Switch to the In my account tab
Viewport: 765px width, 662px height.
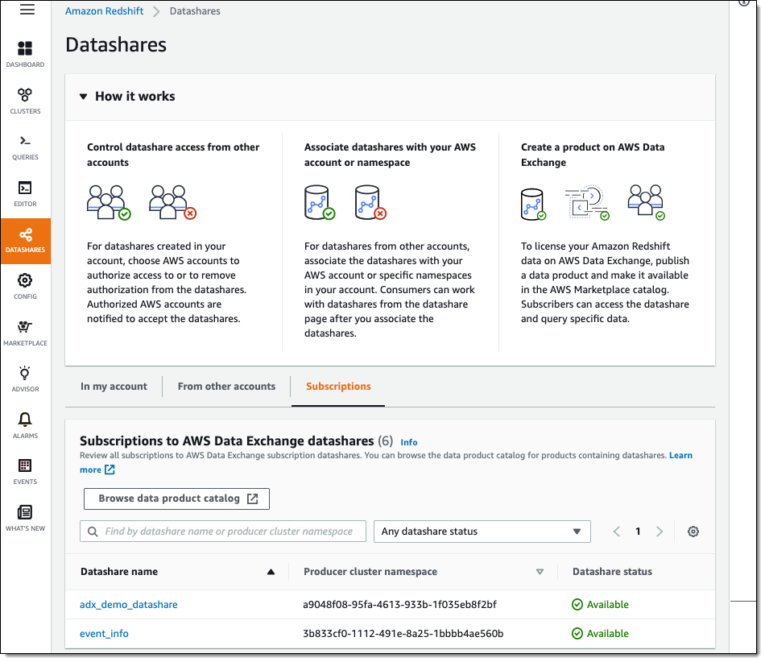114,387
